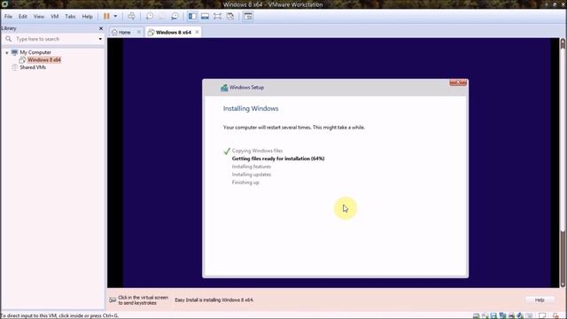The image size is (567, 319).
Task: Click 'Installing features' step text
Action: (x=252, y=167)
